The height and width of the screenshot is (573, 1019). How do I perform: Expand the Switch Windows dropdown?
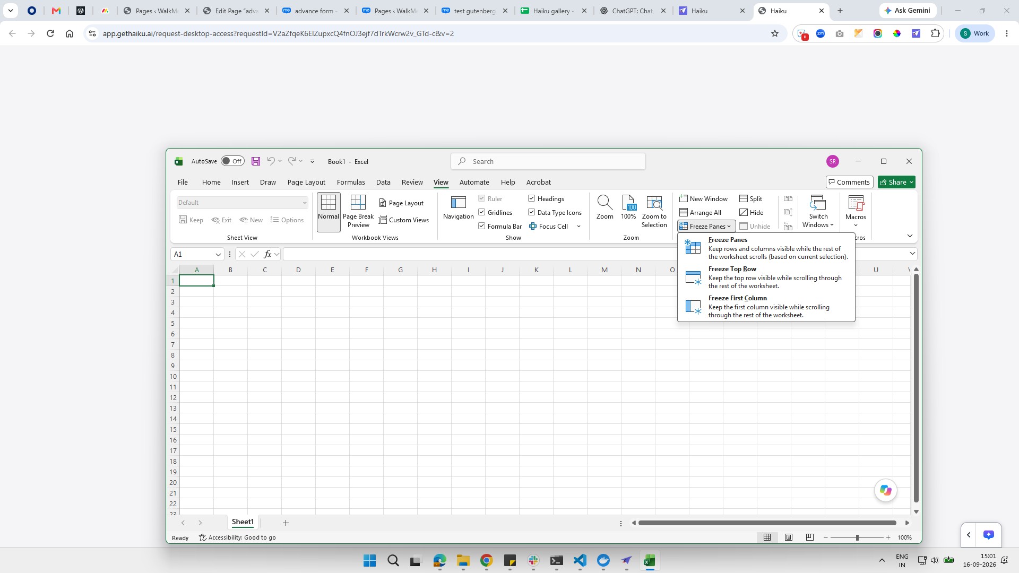click(818, 212)
